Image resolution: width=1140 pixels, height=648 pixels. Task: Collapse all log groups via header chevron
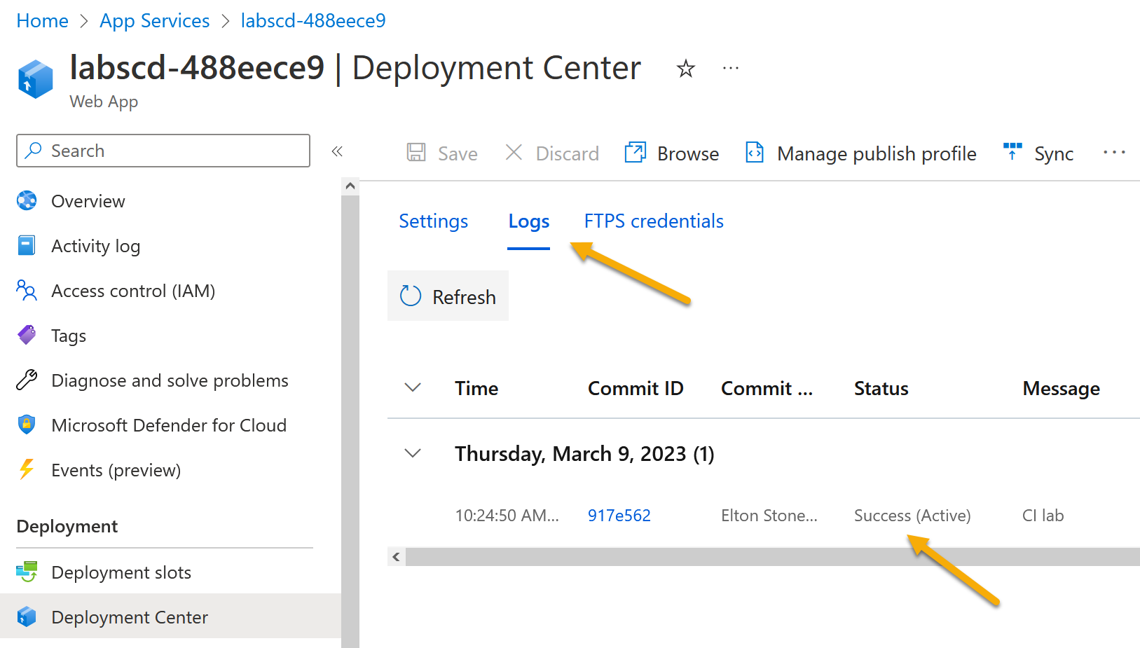pos(413,387)
